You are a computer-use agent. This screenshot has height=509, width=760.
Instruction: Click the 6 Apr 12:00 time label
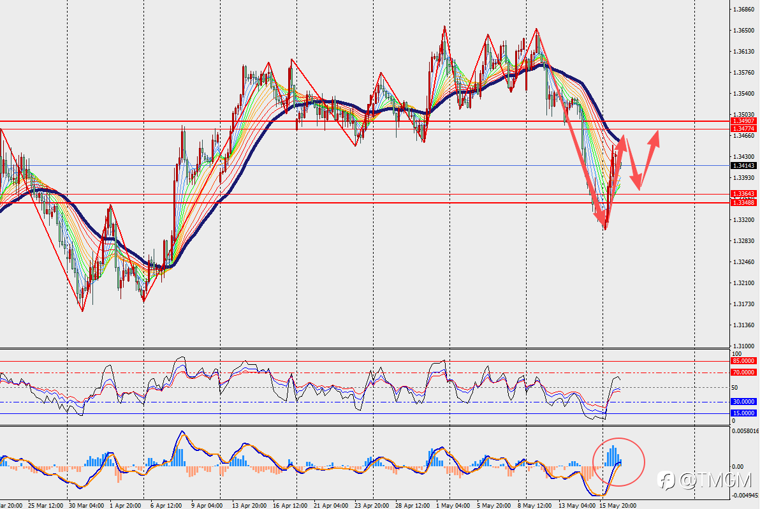click(x=166, y=505)
